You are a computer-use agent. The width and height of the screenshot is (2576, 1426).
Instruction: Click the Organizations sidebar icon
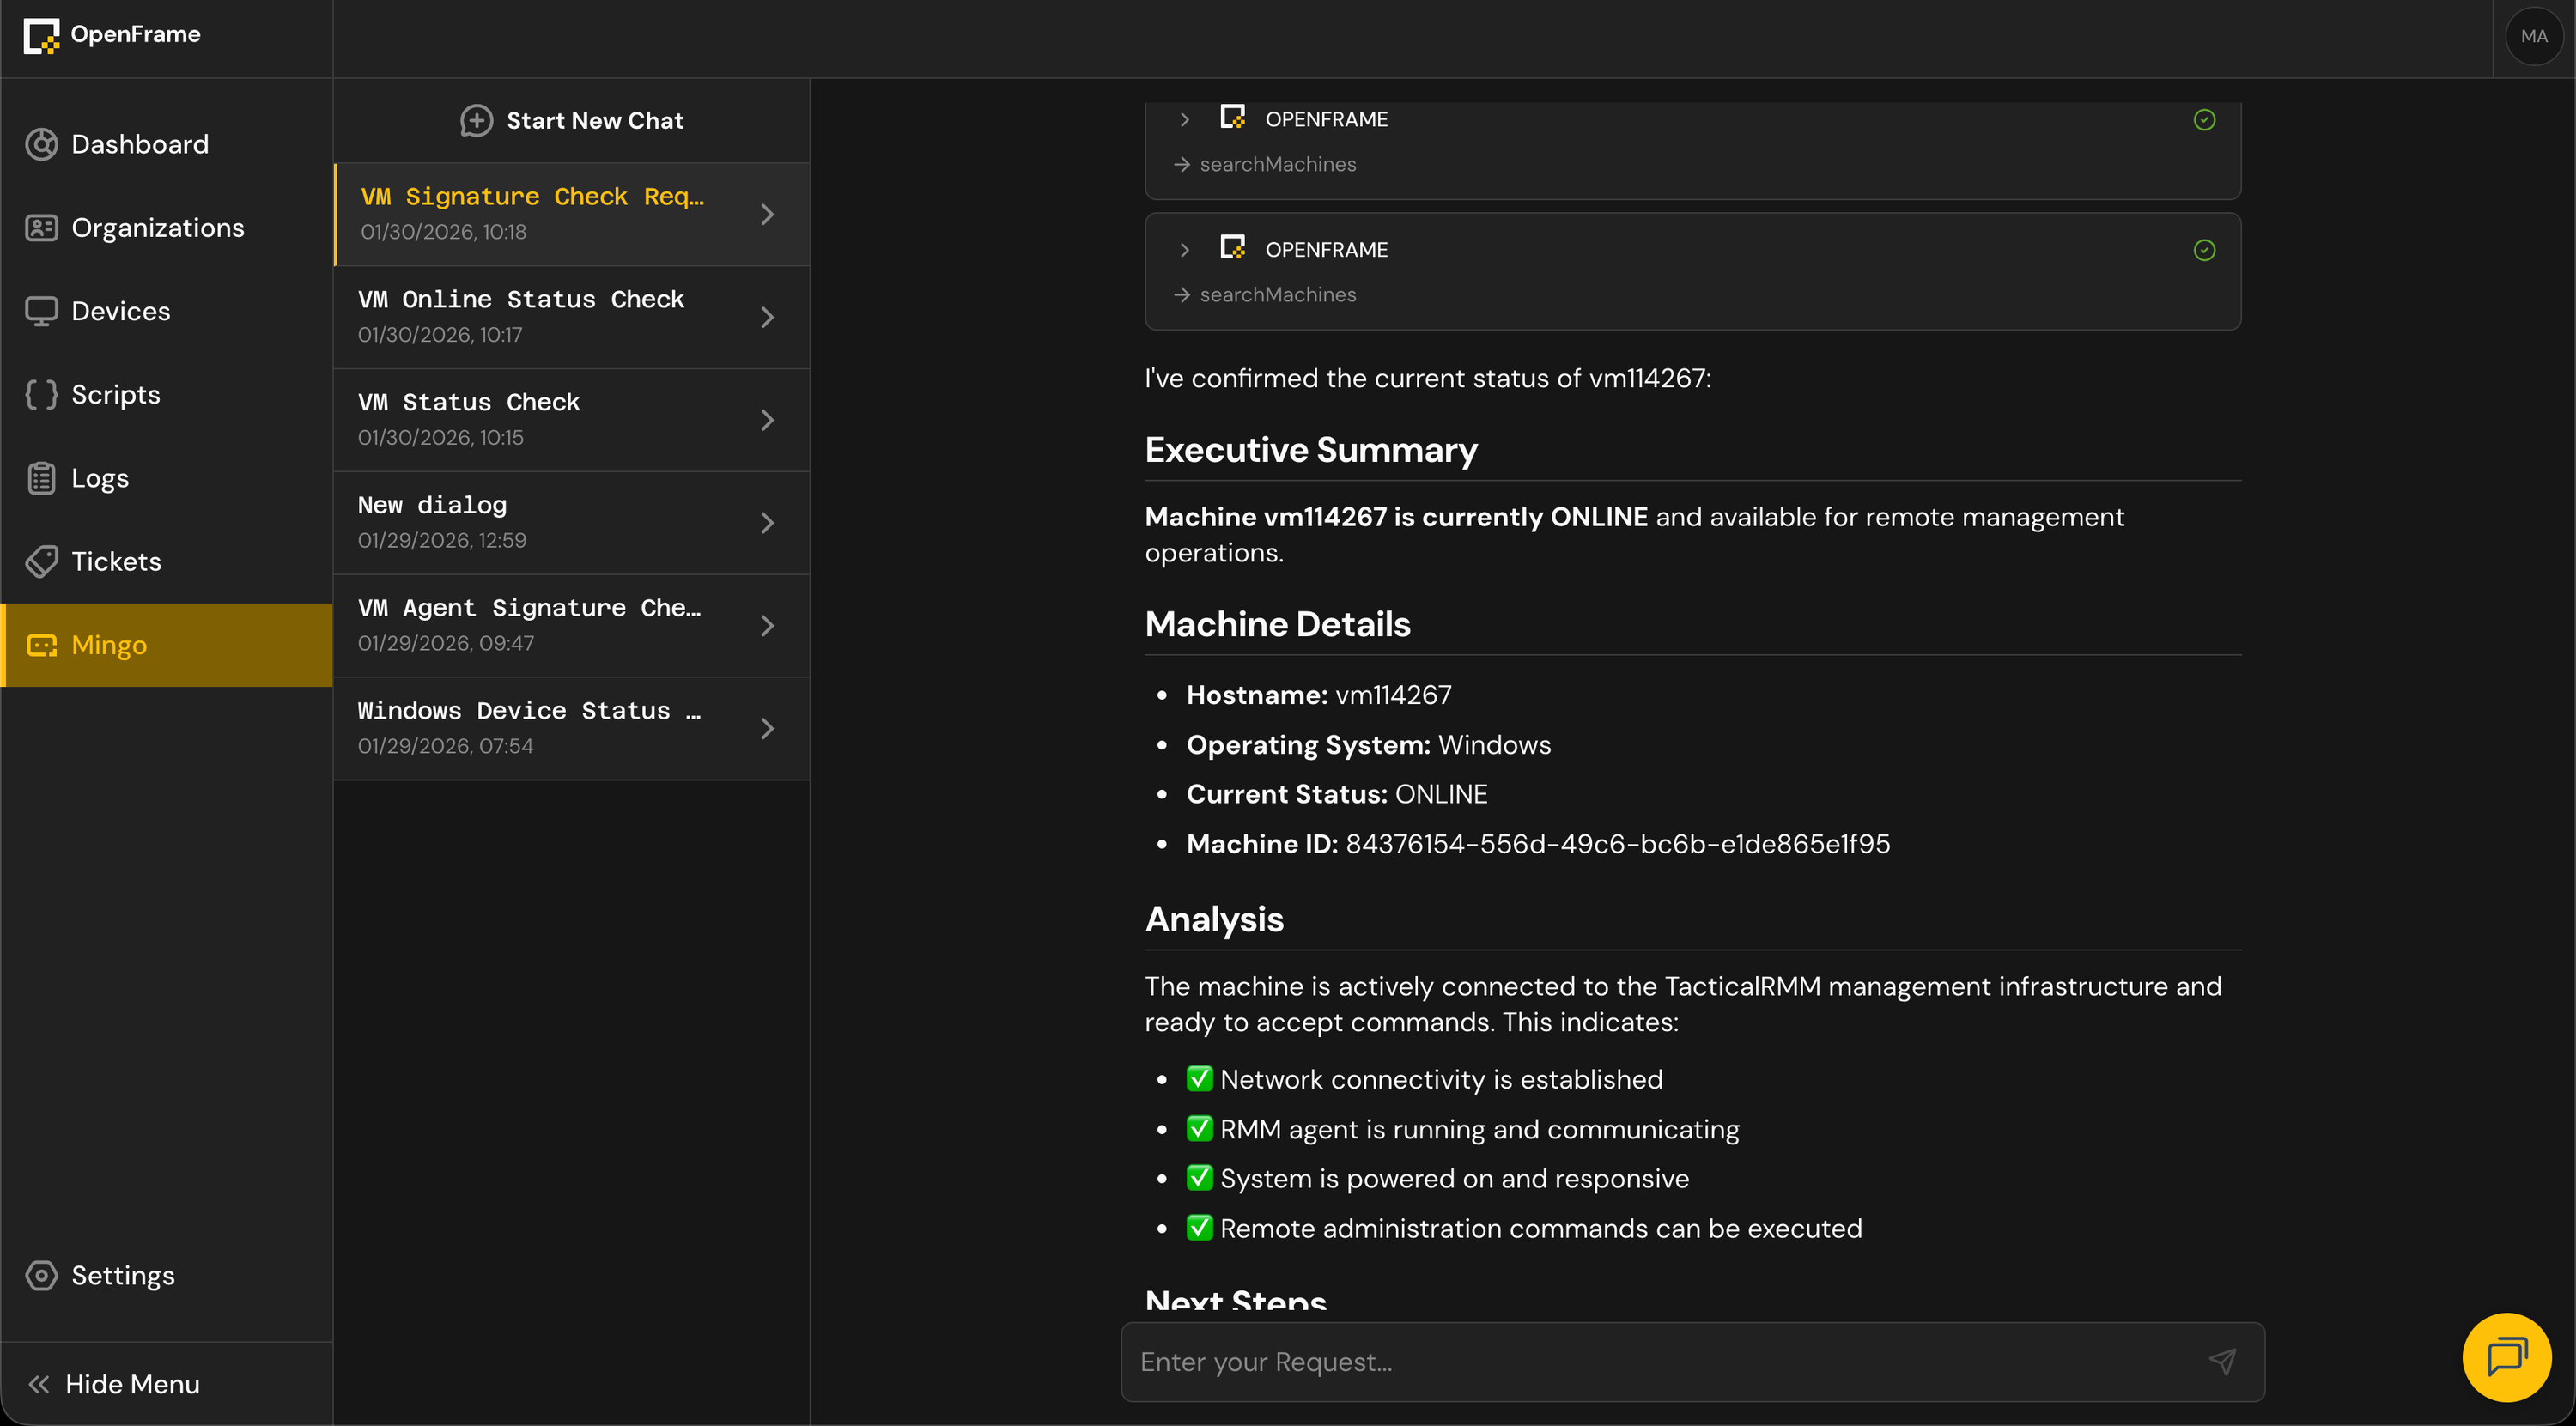click(x=41, y=228)
